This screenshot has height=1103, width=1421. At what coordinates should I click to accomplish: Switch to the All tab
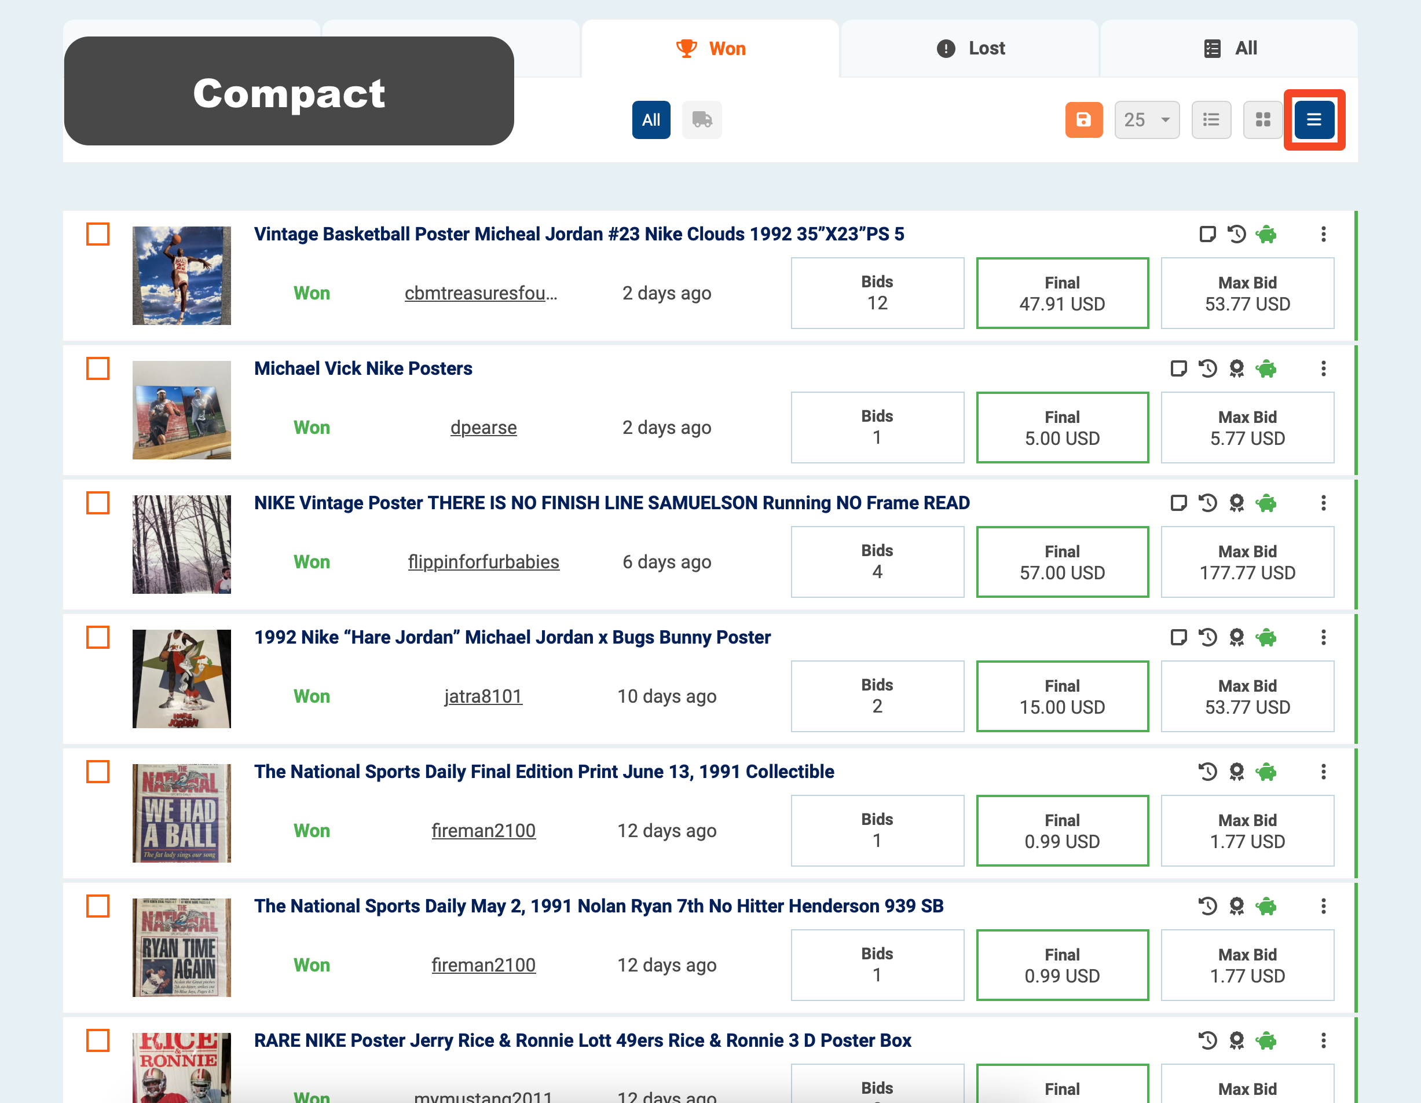(x=1229, y=49)
